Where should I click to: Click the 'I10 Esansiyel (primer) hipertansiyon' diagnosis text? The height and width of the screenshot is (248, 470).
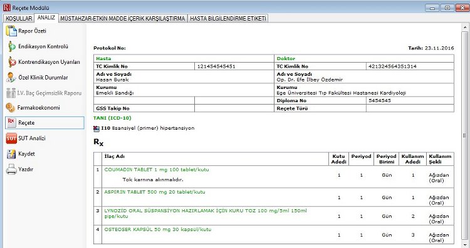tap(148, 128)
